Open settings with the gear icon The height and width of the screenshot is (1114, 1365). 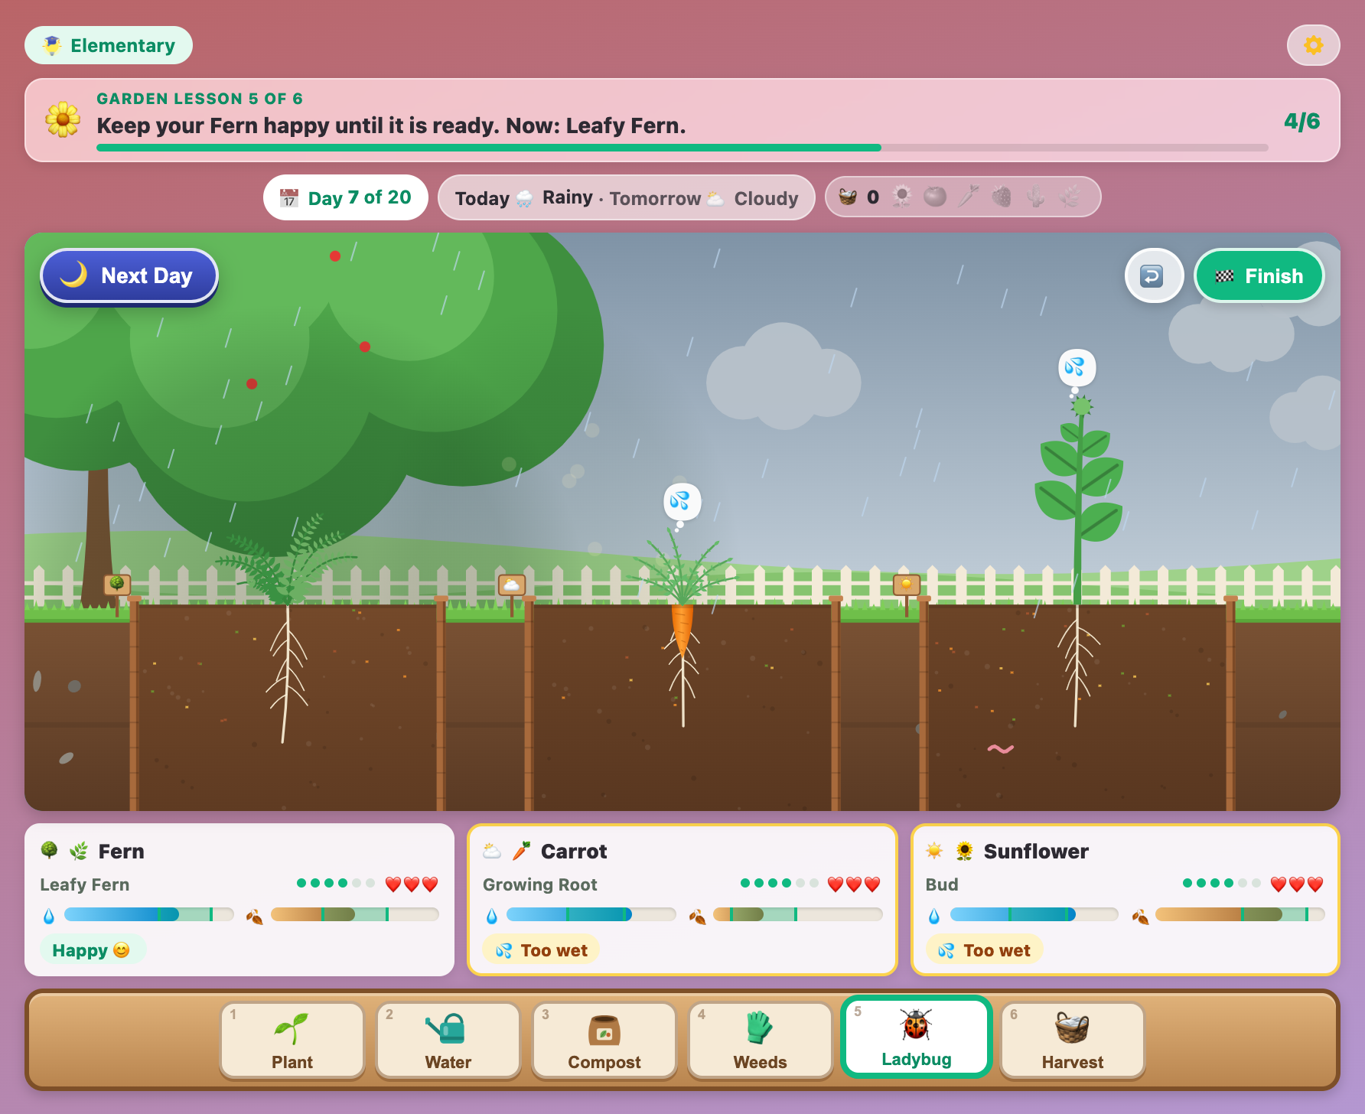(x=1313, y=45)
